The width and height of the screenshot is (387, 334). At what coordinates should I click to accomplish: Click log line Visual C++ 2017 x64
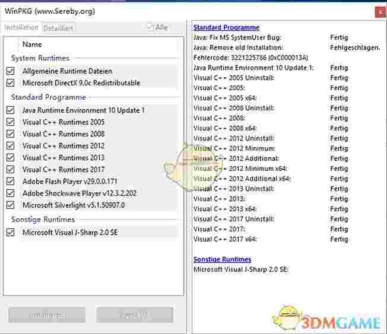[x=225, y=239]
